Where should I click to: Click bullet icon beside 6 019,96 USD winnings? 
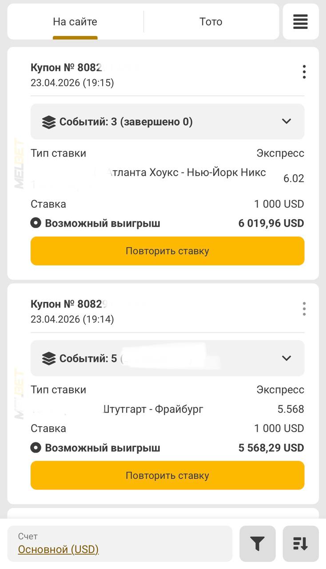pos(36,223)
